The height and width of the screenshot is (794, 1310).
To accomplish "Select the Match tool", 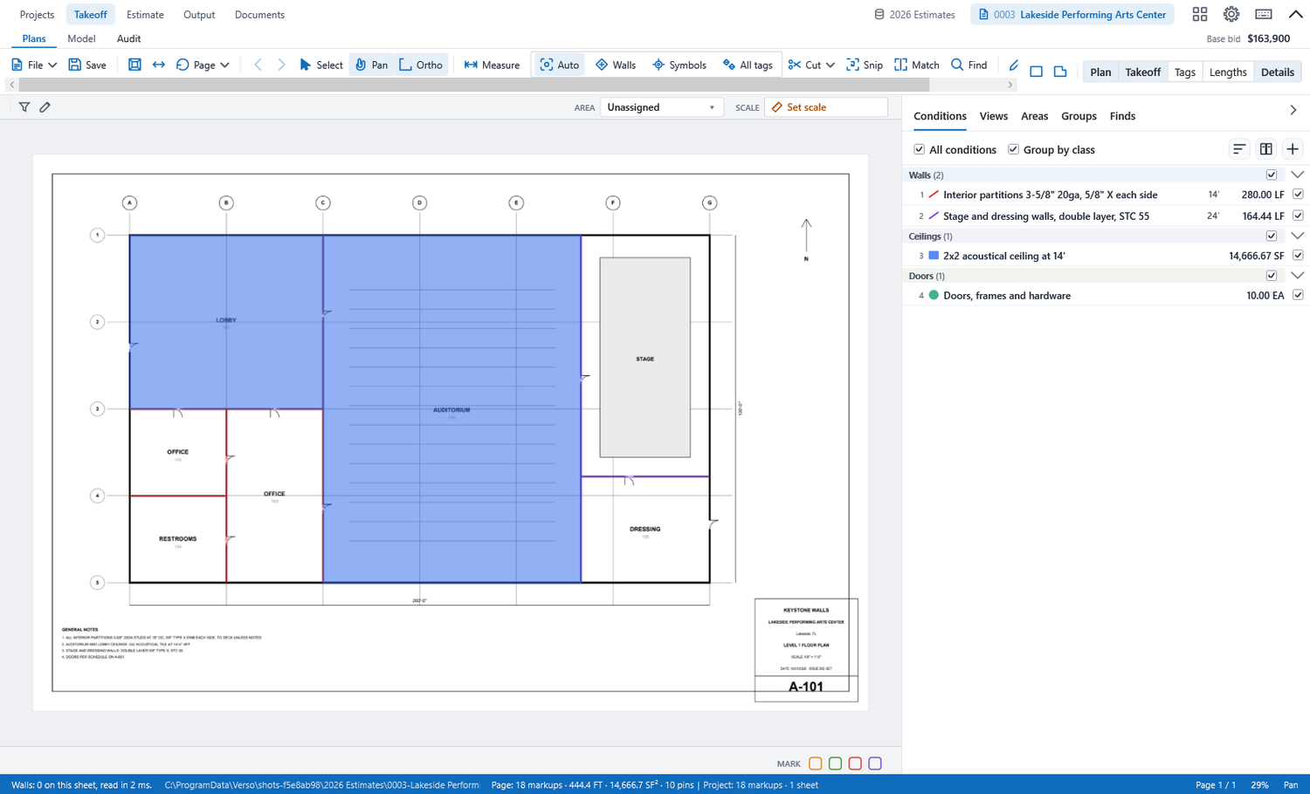I will click(x=917, y=65).
